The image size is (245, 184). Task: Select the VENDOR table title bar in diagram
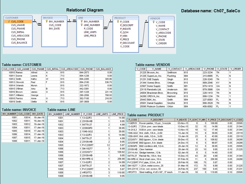tap(161, 18)
